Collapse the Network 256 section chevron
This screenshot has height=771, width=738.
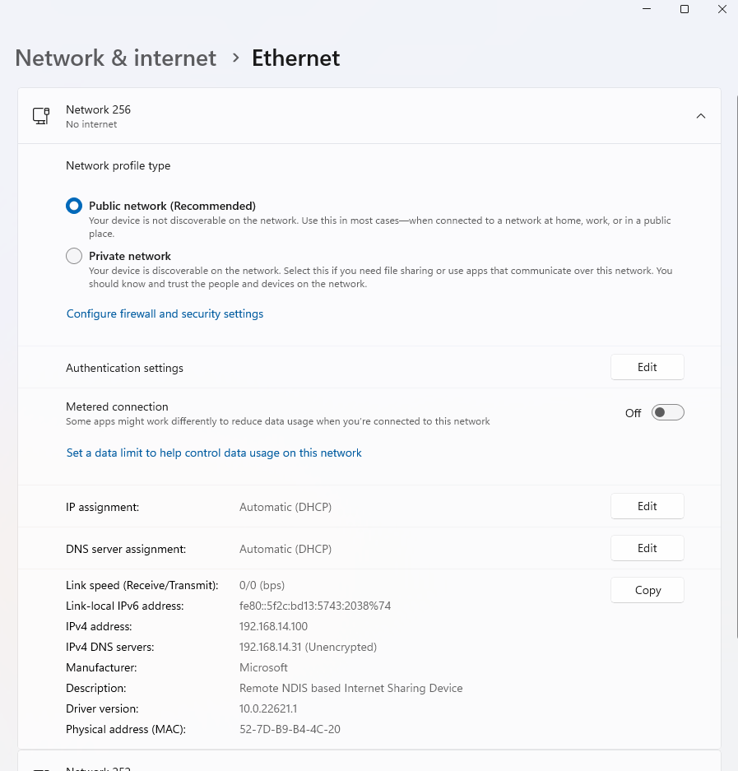point(700,116)
